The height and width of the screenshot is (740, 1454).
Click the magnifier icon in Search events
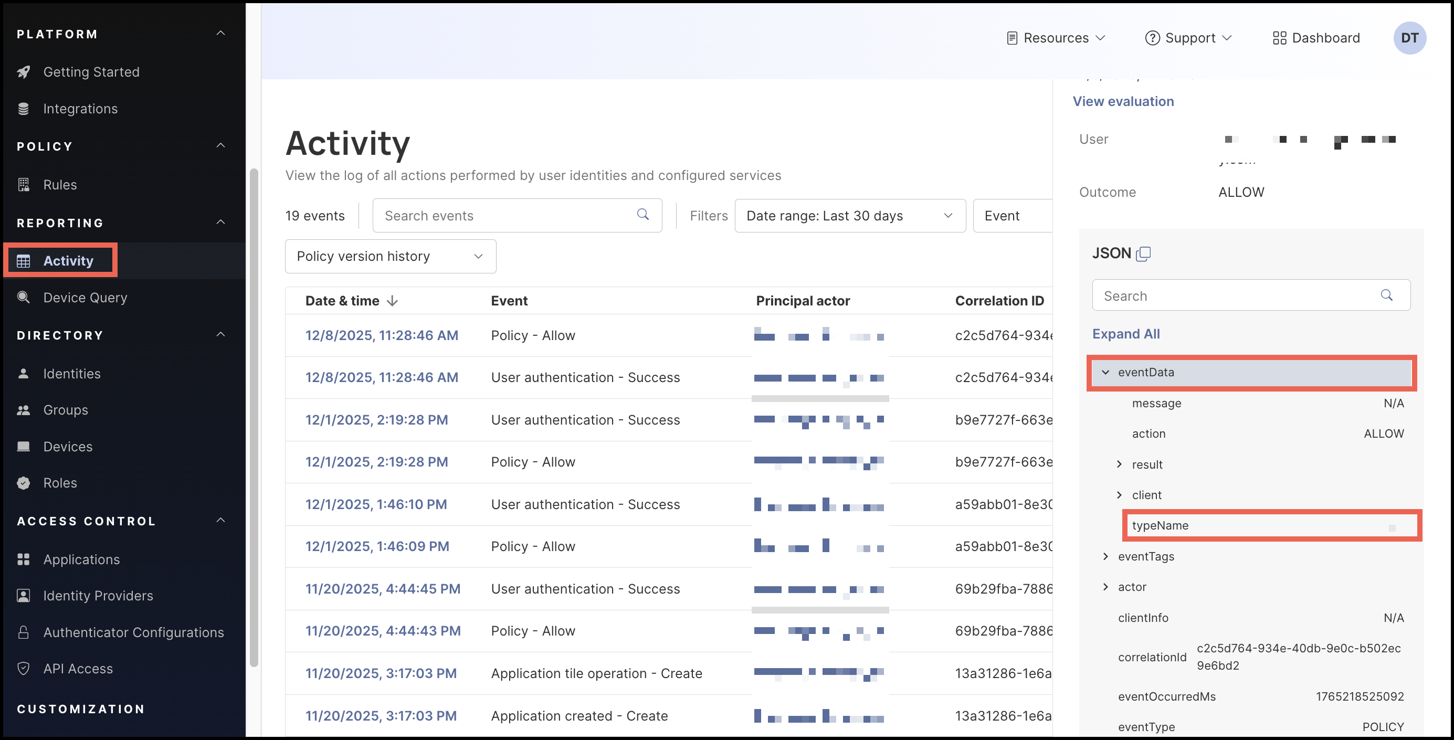point(642,215)
